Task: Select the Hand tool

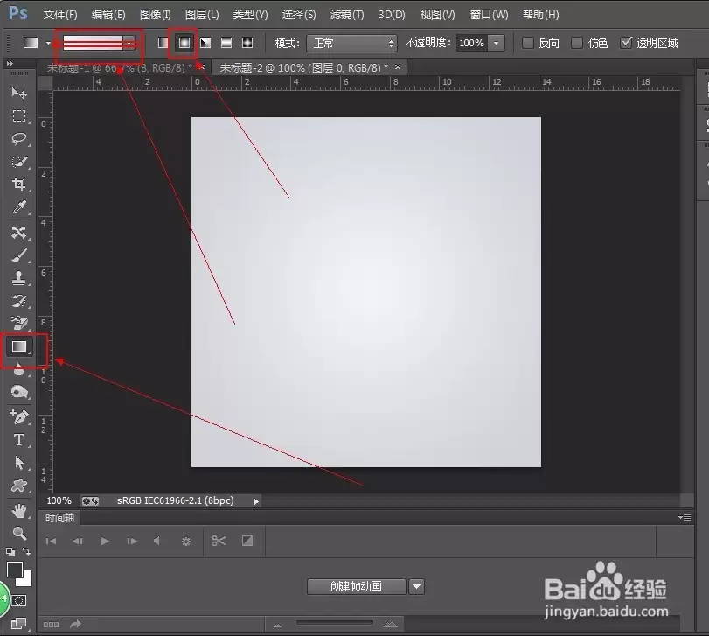Action: 19,511
